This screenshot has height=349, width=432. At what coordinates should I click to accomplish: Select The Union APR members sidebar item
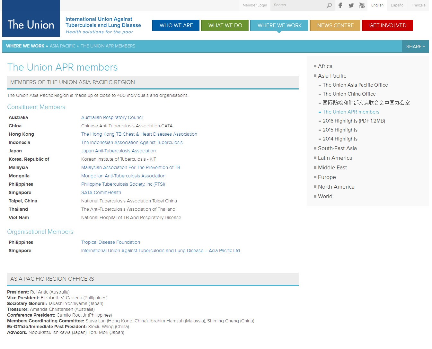point(351,112)
